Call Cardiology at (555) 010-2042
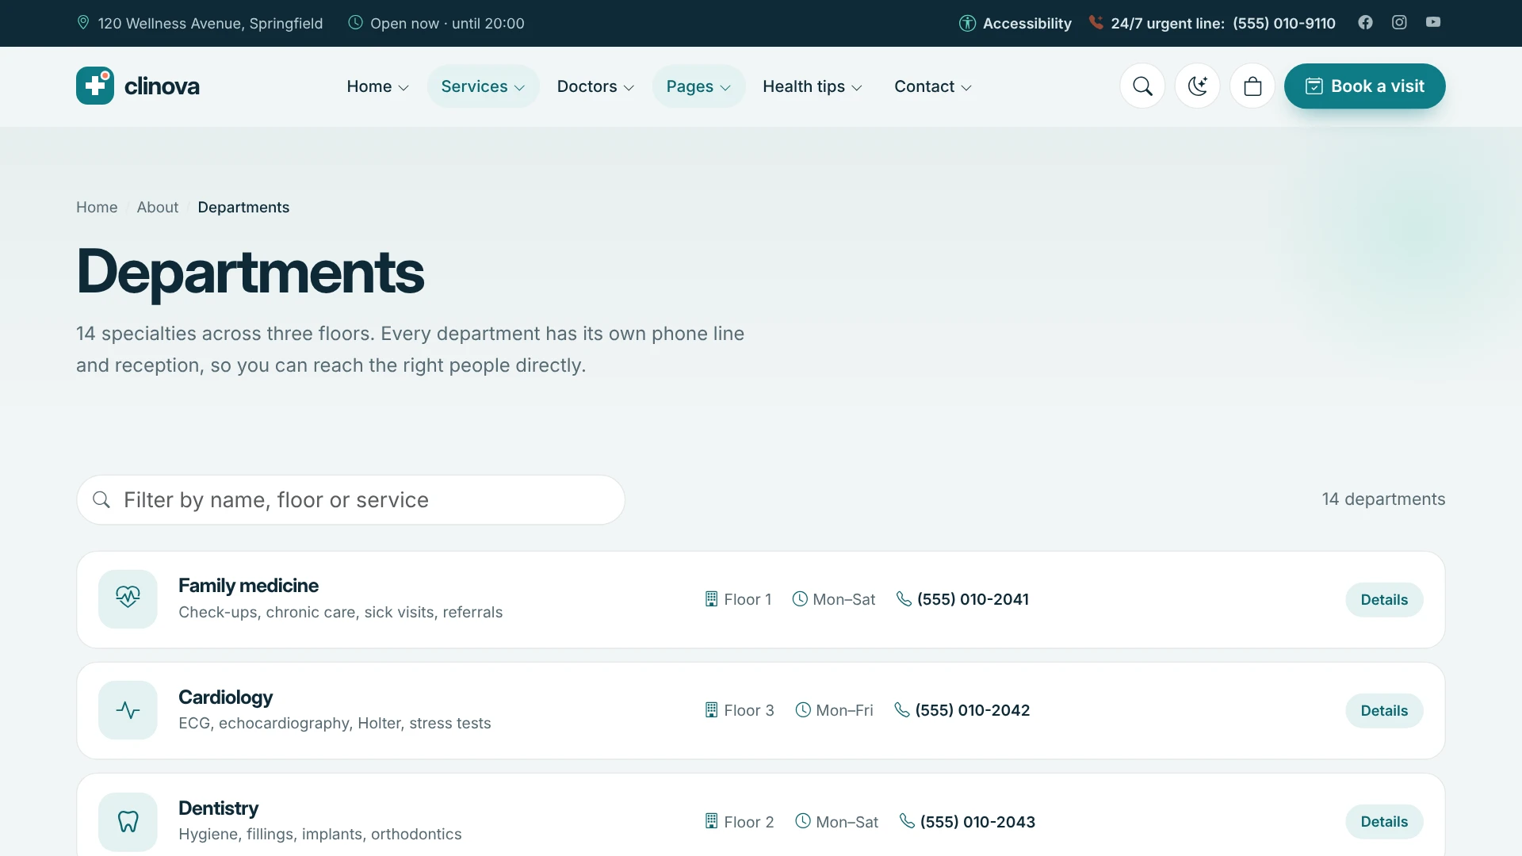The height and width of the screenshot is (856, 1522). coord(972,710)
